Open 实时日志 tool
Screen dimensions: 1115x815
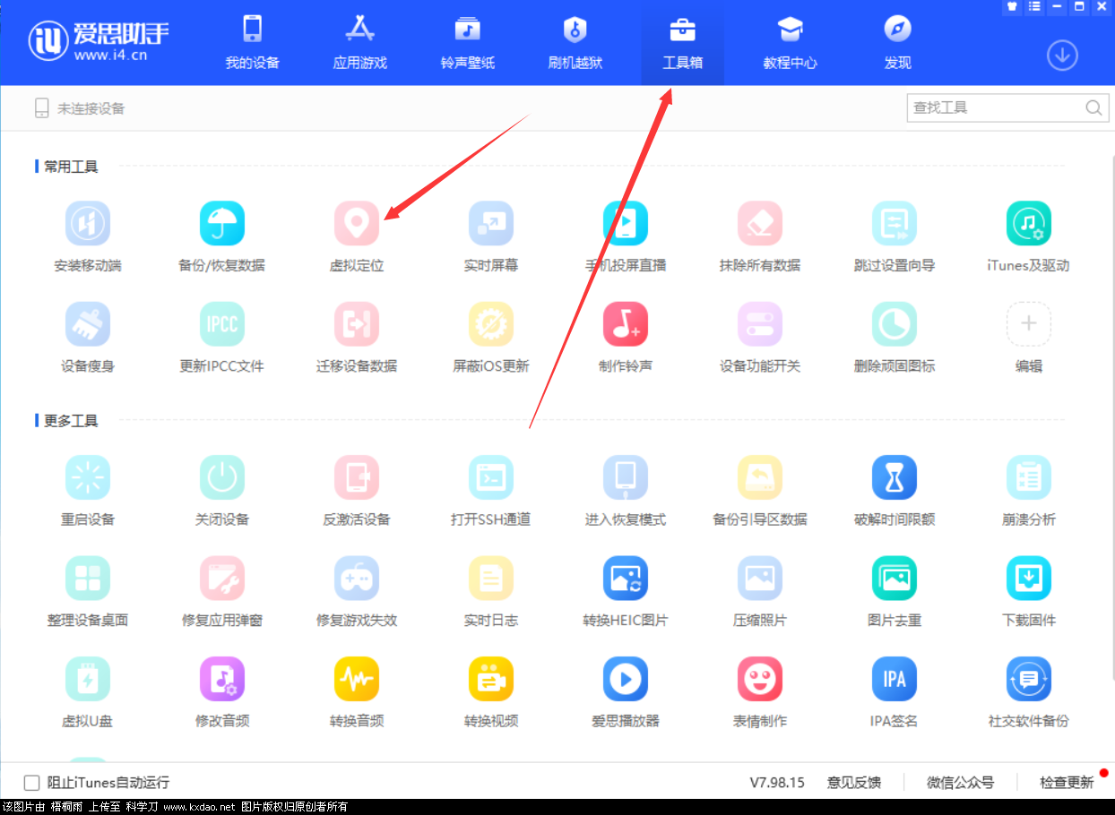[491, 578]
